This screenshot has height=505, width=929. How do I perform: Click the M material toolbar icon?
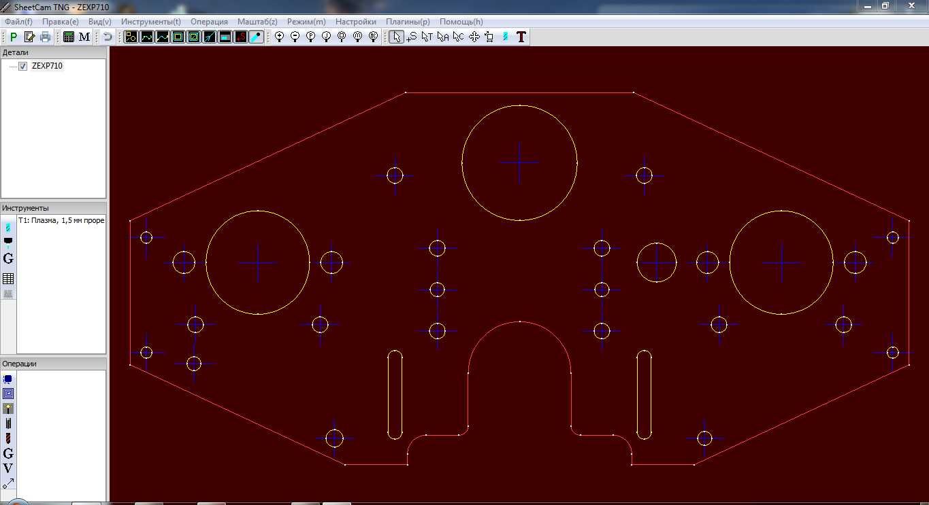[x=84, y=37]
